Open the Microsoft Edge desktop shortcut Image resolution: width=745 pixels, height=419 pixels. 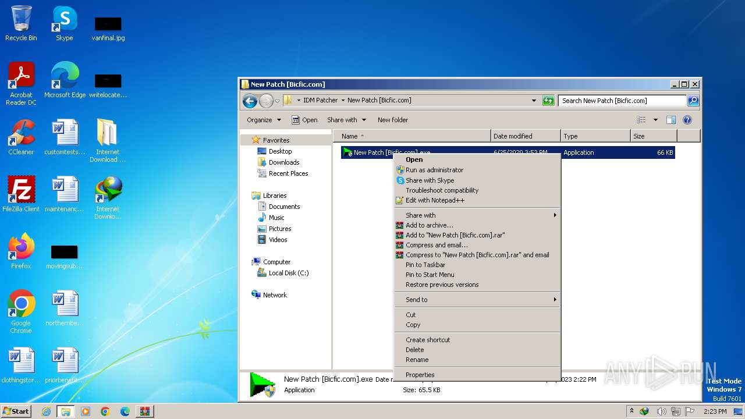[x=65, y=80]
